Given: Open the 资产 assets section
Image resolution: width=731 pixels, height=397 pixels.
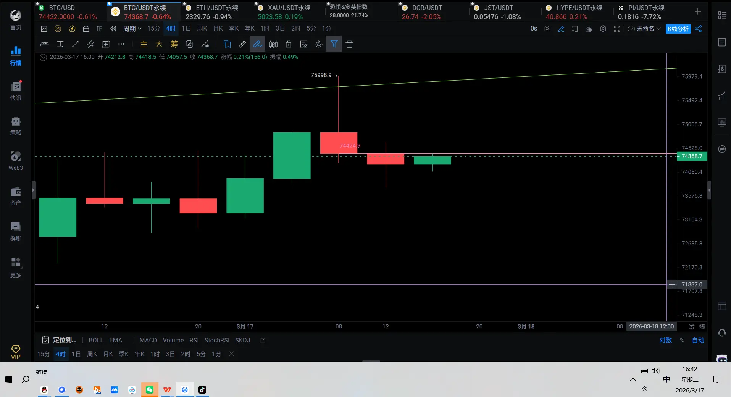Looking at the screenshot, I should coord(16,196).
